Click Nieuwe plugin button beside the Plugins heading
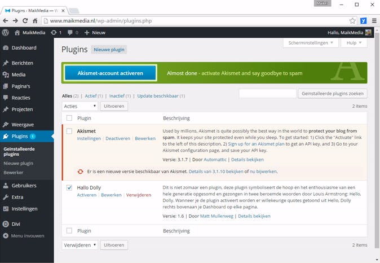This screenshot has width=380, height=263. [109, 50]
